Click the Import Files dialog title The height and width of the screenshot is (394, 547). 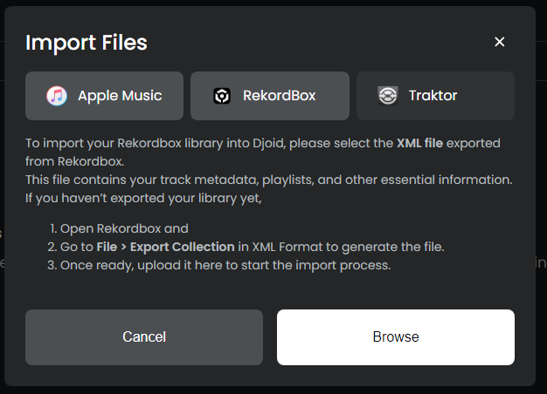pyautogui.click(x=86, y=42)
